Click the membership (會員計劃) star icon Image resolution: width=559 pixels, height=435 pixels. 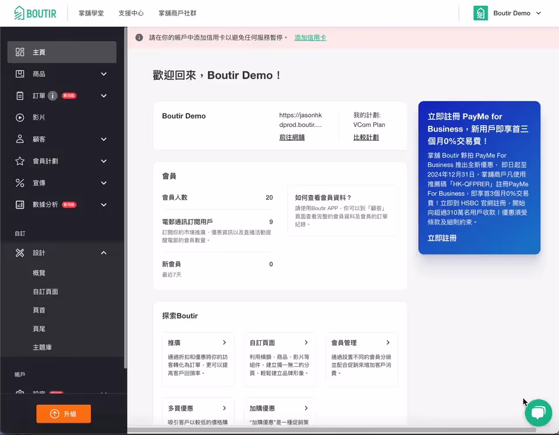tap(20, 161)
